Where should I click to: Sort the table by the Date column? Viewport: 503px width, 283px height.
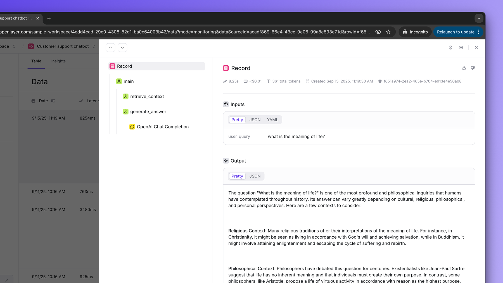43,101
